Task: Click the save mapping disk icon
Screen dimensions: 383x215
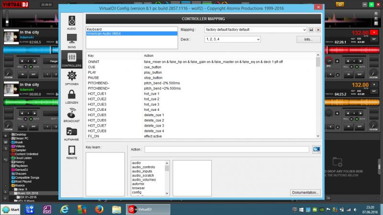Action: (x=311, y=30)
